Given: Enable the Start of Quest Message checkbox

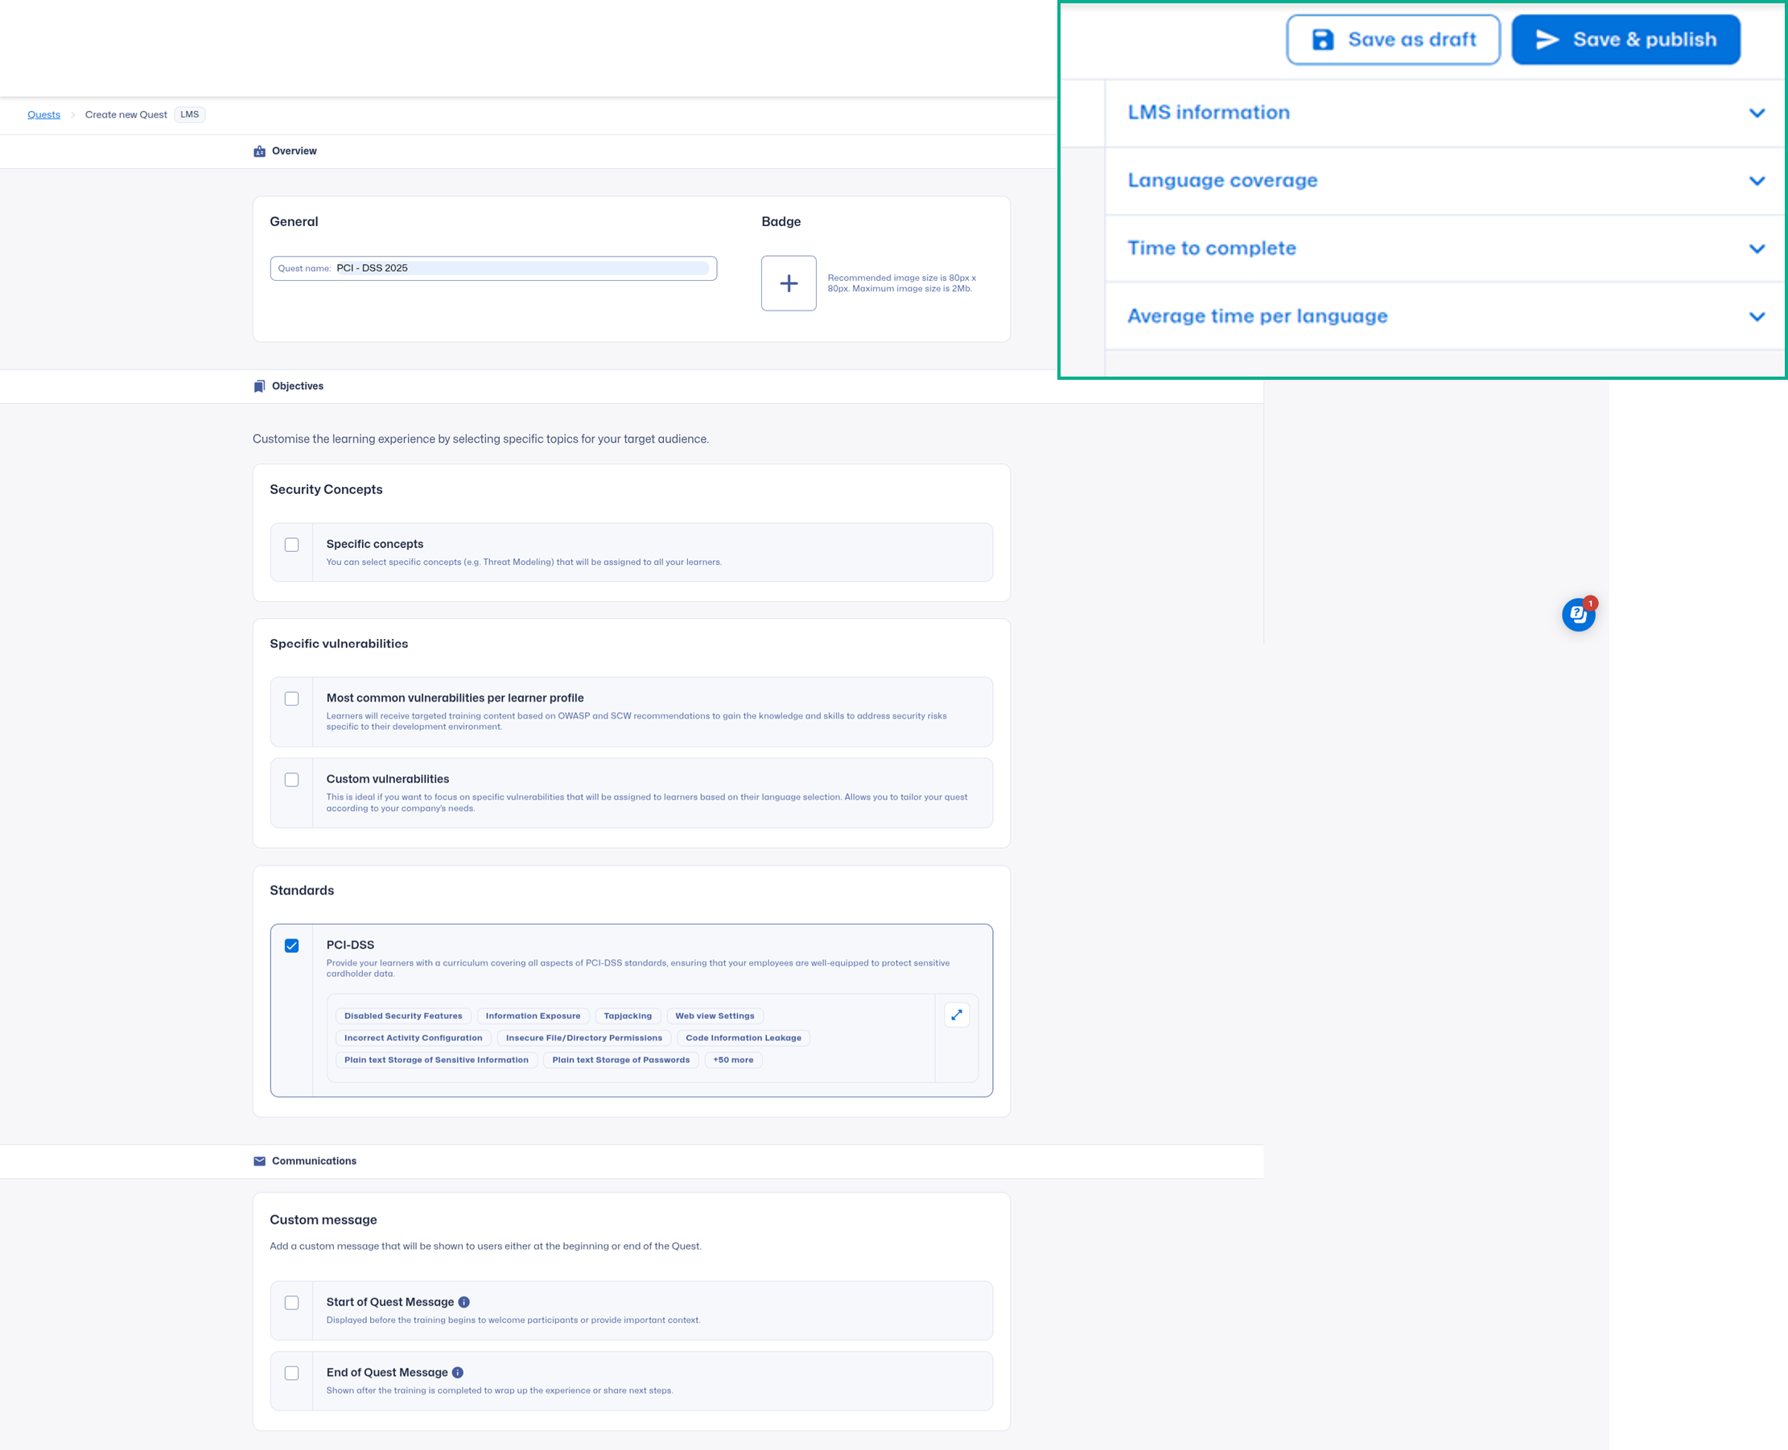Looking at the screenshot, I should click(x=291, y=1302).
